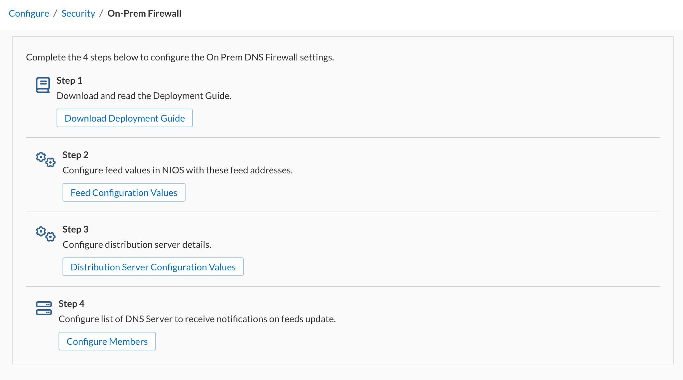Click the Step 1 book guide icon
This screenshot has height=380, width=683.
pyautogui.click(x=43, y=85)
